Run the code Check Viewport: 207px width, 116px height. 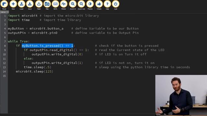coord(99,5)
